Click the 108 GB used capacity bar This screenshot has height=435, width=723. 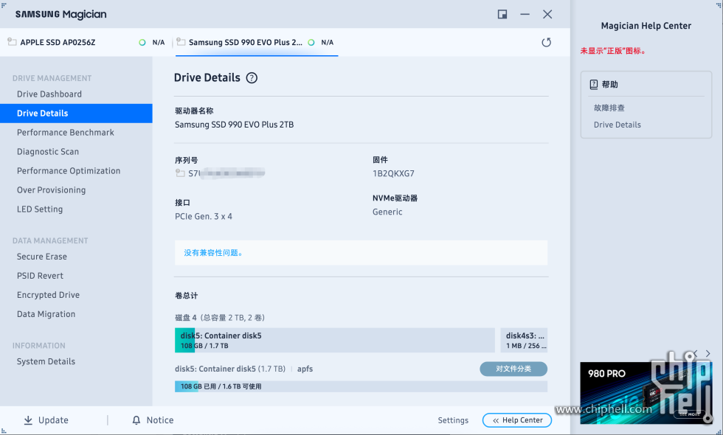click(x=361, y=386)
